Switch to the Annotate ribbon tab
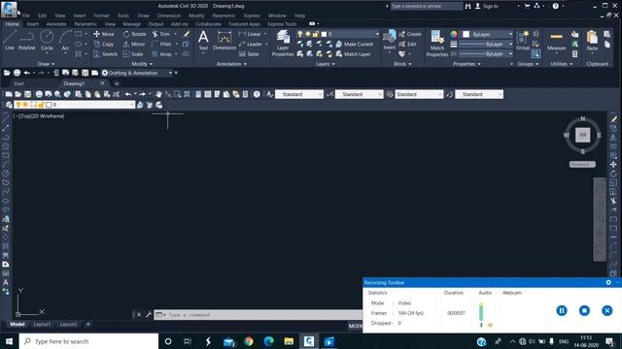 pyautogui.click(x=56, y=23)
